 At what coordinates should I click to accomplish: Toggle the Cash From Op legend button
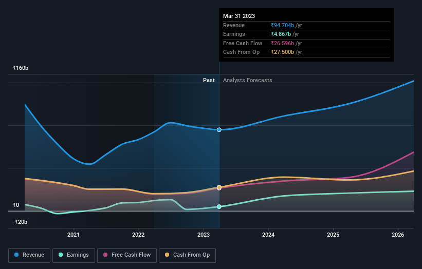point(187,255)
